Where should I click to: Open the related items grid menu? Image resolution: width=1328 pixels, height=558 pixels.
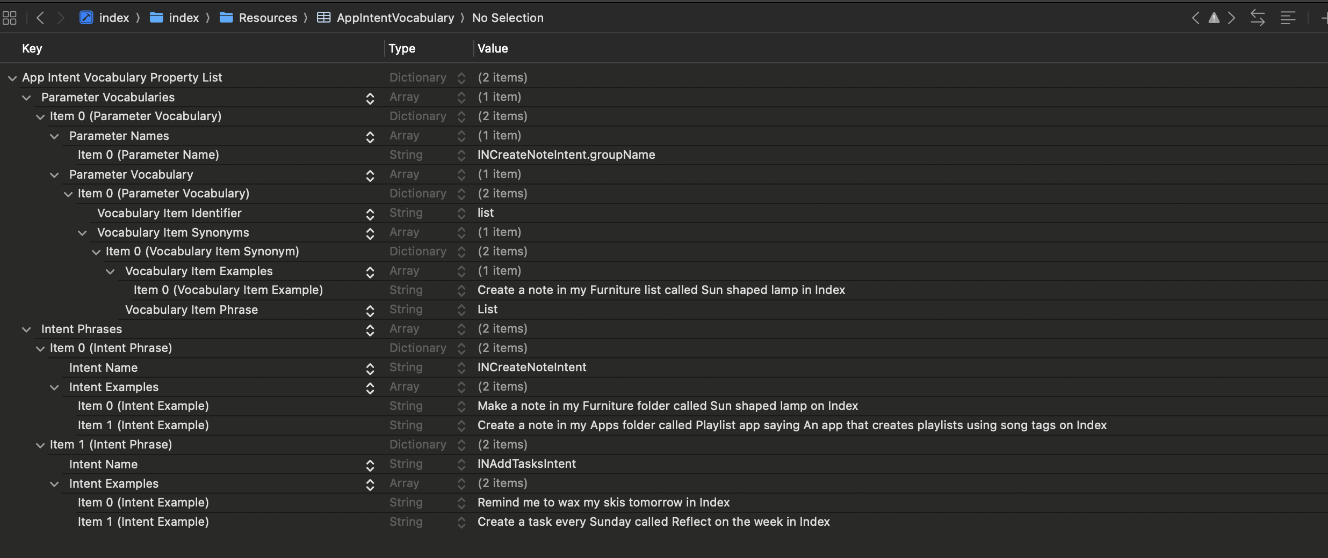coord(10,18)
